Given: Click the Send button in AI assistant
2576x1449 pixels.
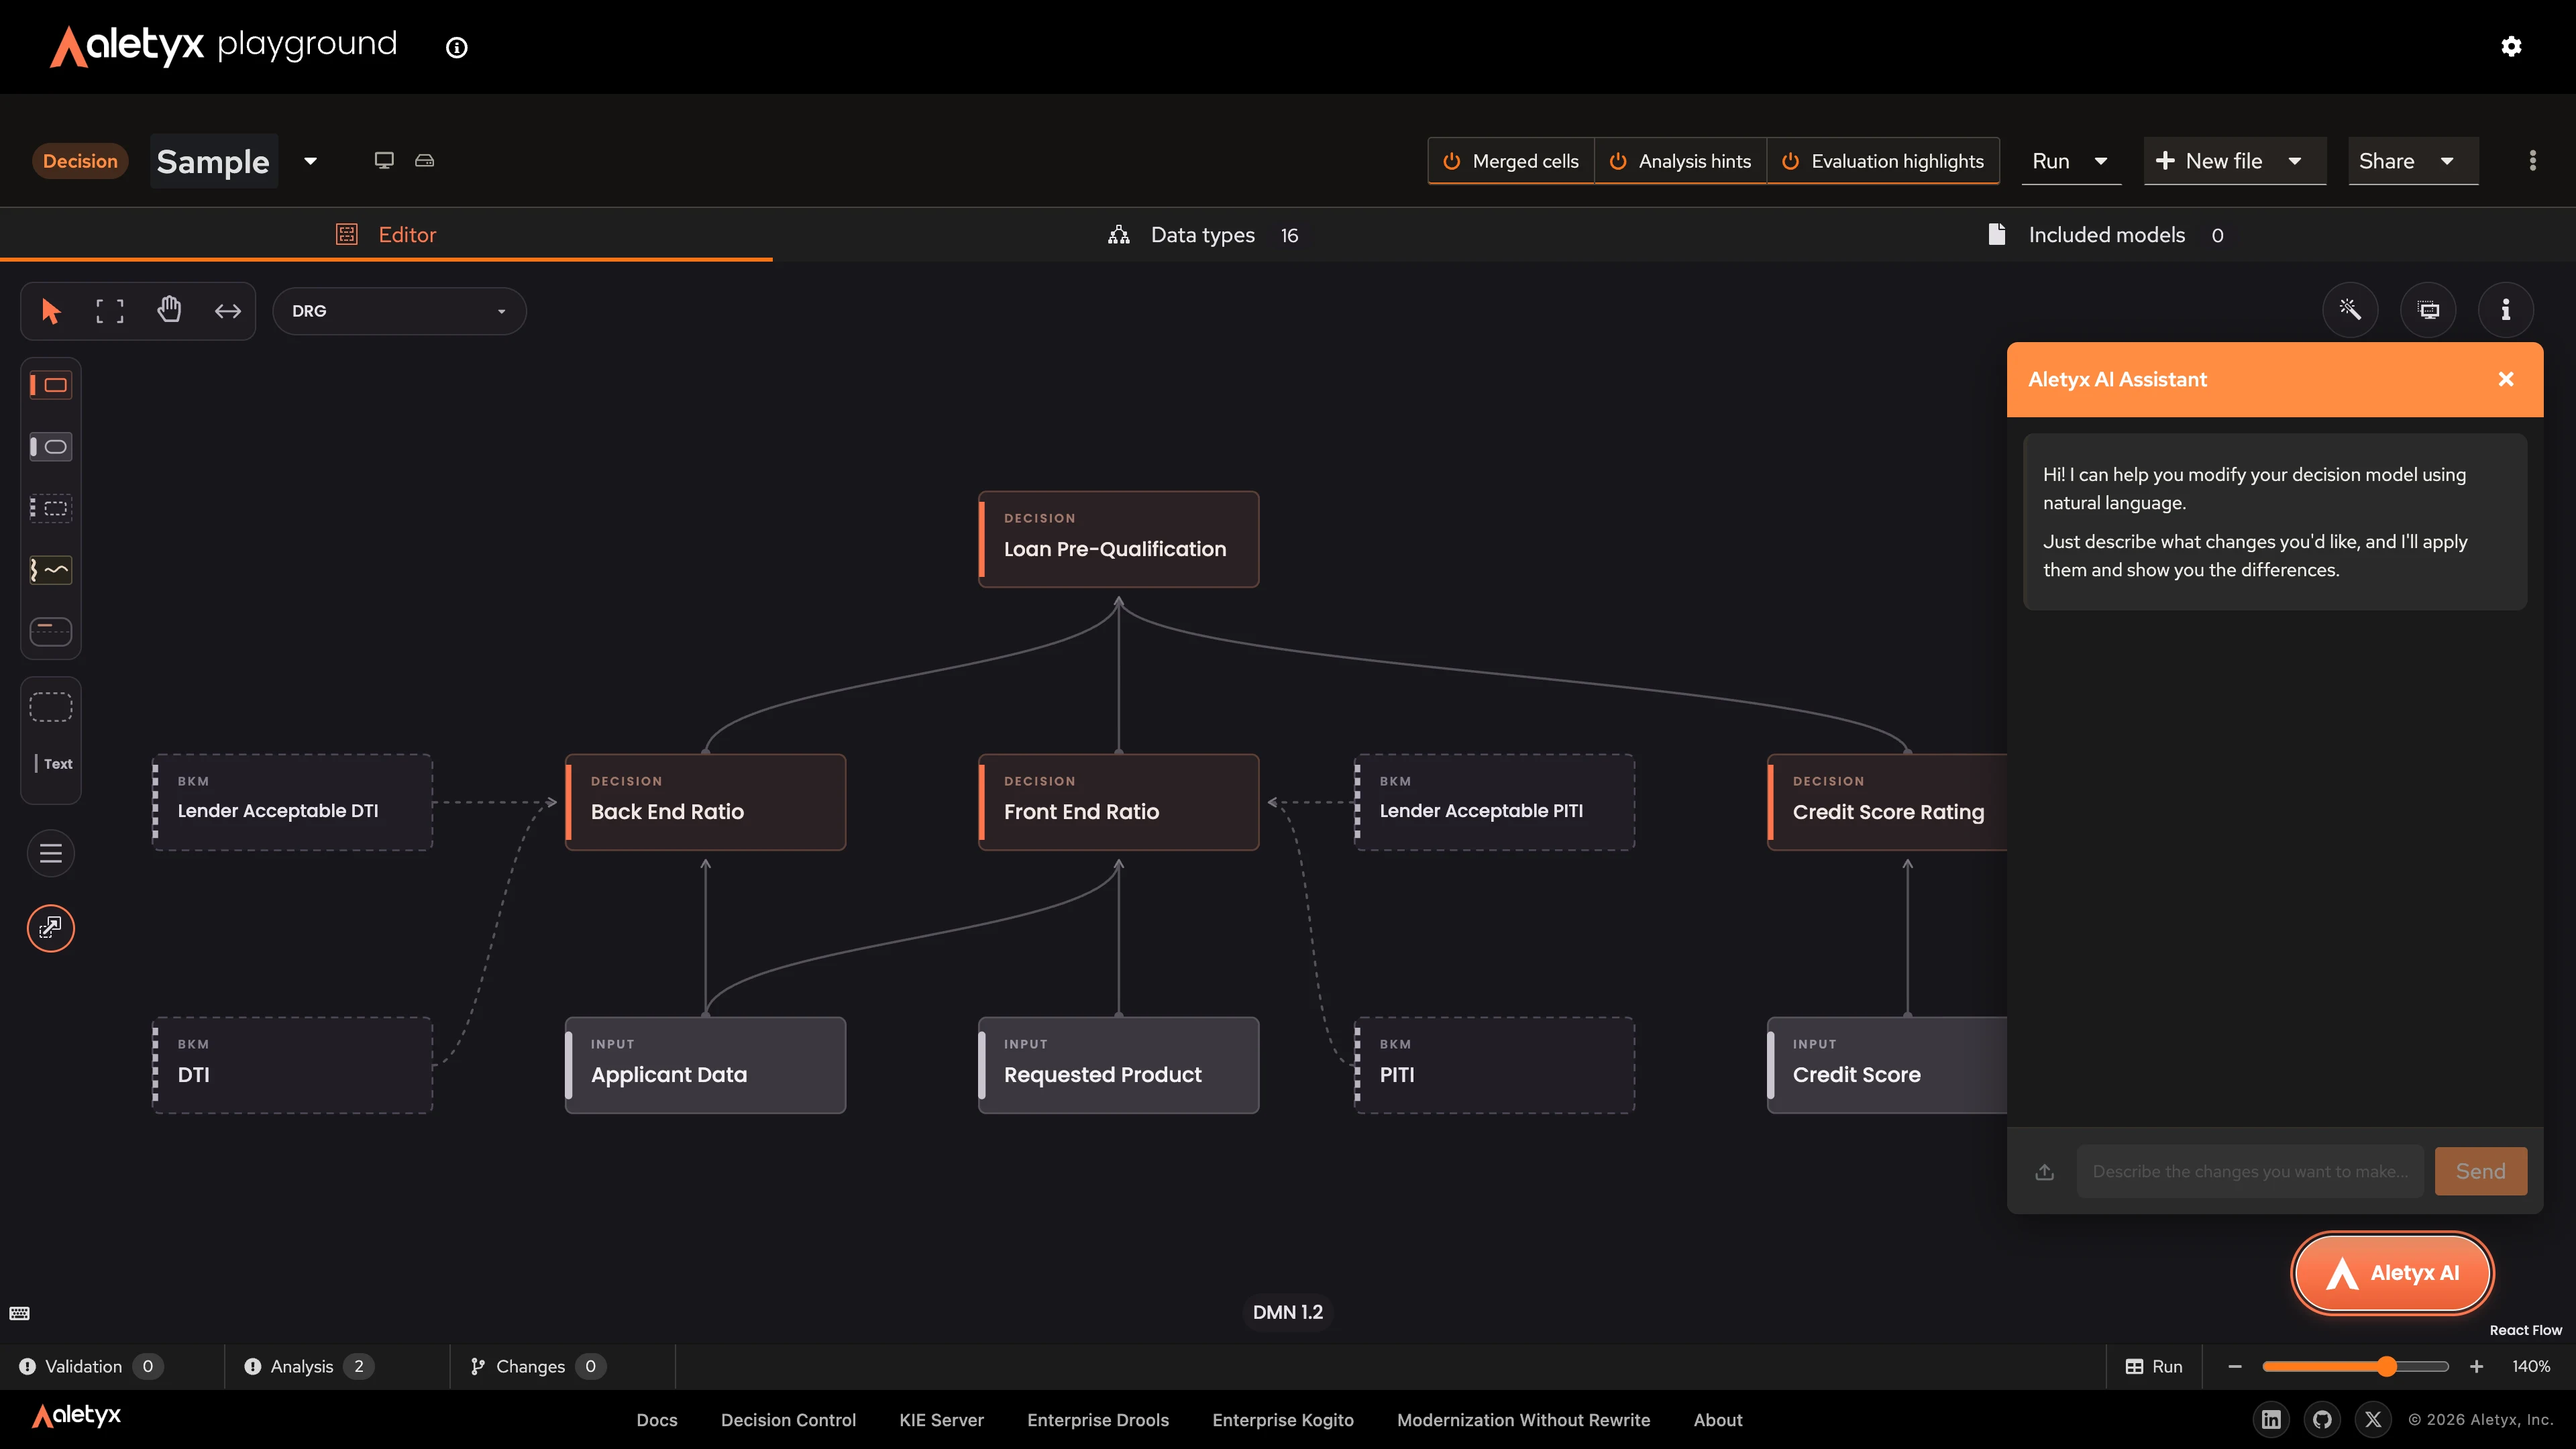Looking at the screenshot, I should pyautogui.click(x=2480, y=1171).
